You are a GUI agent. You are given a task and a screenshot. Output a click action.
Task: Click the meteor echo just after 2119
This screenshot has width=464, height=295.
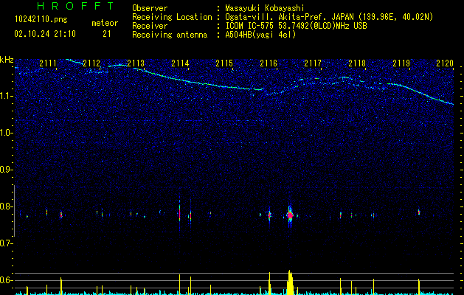pos(419,212)
